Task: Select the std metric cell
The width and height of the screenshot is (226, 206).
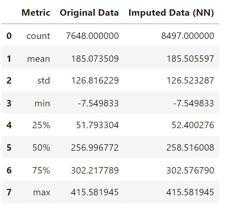Action: click(x=44, y=81)
